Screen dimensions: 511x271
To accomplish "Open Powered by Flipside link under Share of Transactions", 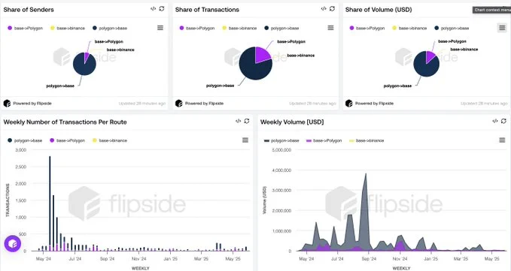I will (x=205, y=104).
